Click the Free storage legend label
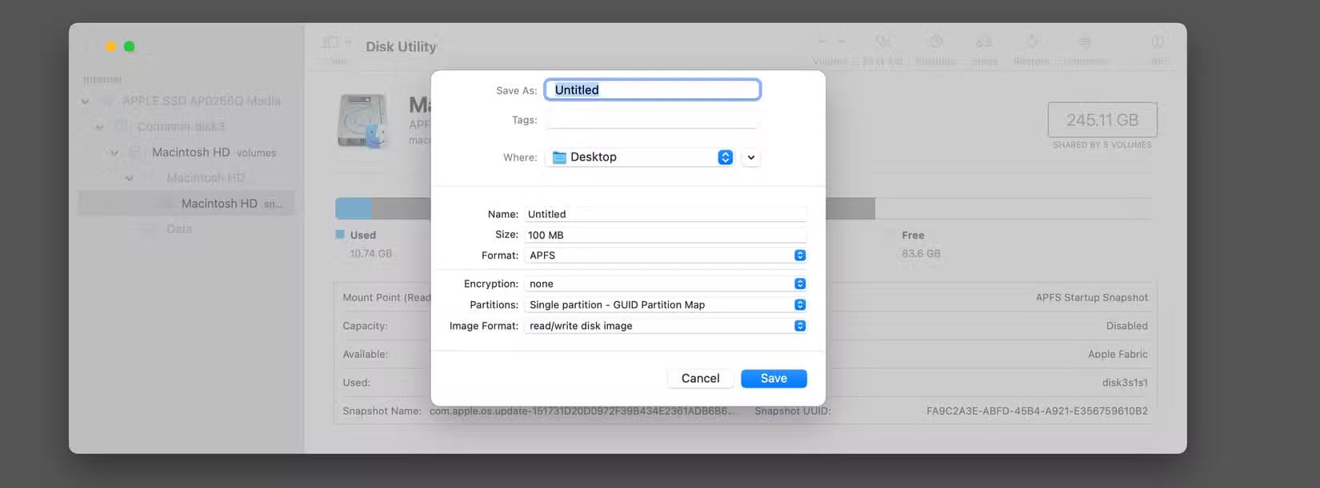The image size is (1320, 488). click(913, 235)
